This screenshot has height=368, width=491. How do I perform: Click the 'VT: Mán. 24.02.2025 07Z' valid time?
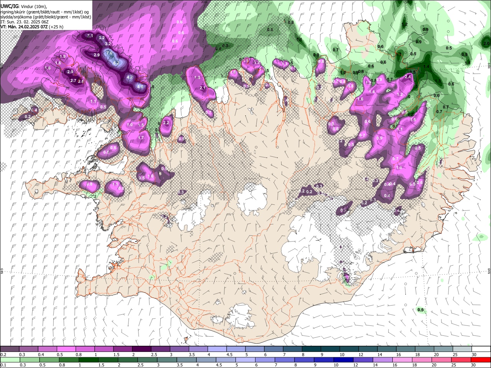[x=24, y=27]
